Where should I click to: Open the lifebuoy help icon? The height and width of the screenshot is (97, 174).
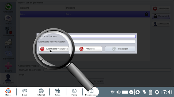click(x=157, y=92)
